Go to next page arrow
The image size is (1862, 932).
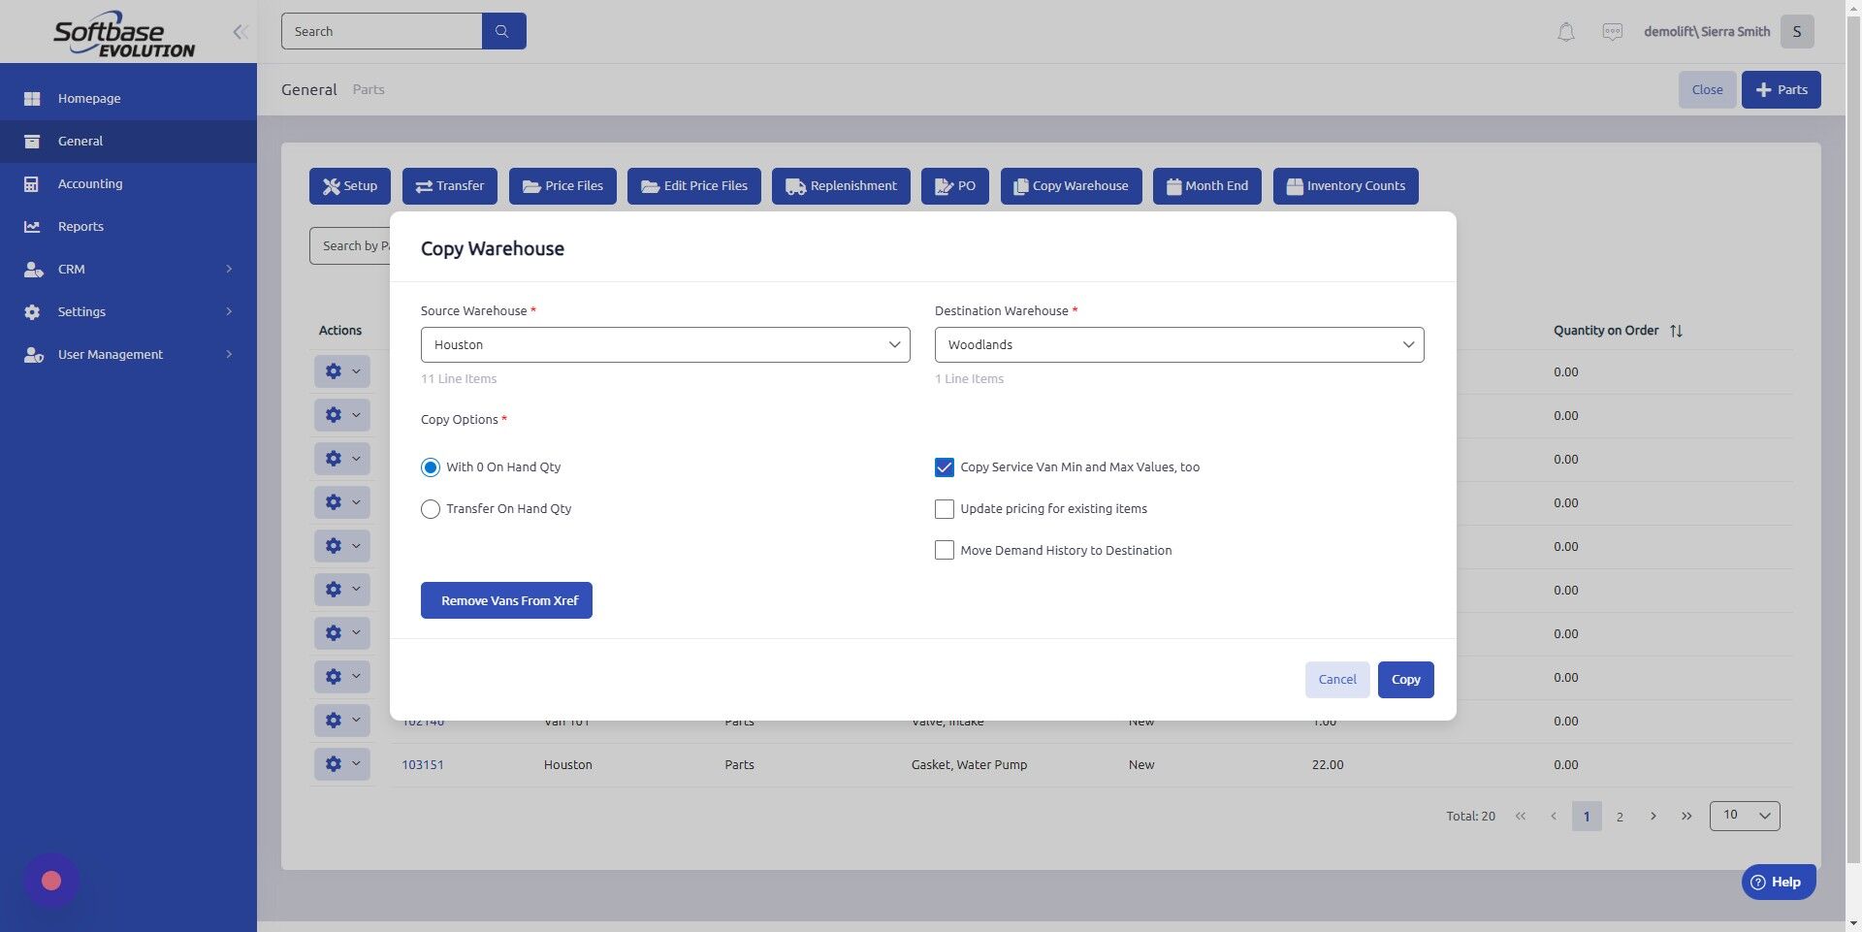point(1653,817)
